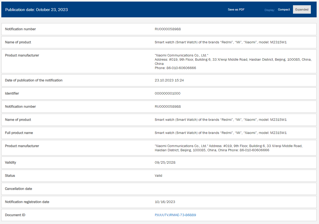Select the Full product name row's smart watch description
319x224 pixels.
[220, 133]
